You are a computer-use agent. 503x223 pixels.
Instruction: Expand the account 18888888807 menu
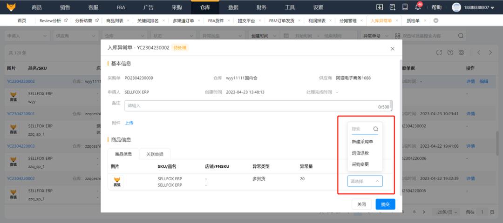(x=479, y=7)
